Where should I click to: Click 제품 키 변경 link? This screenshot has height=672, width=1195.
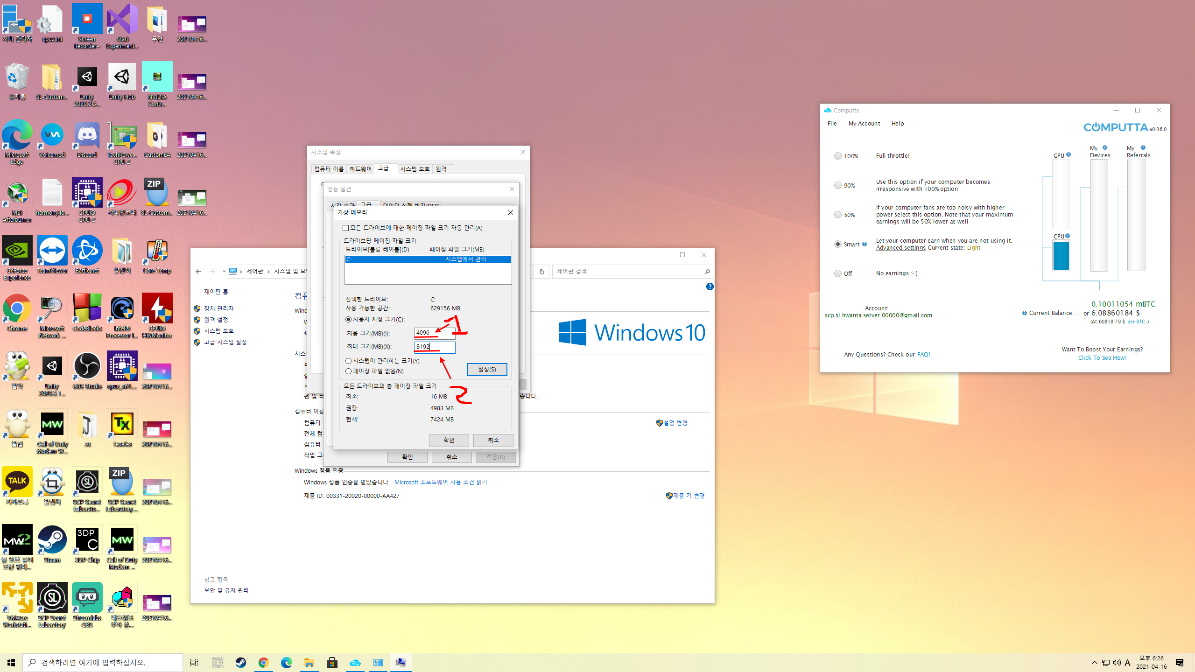(689, 496)
